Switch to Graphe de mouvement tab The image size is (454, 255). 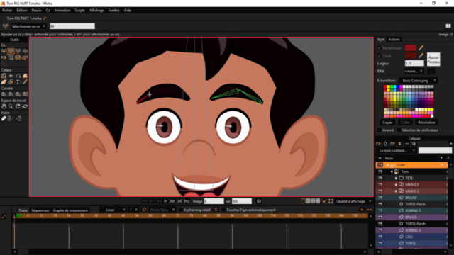tap(70, 210)
